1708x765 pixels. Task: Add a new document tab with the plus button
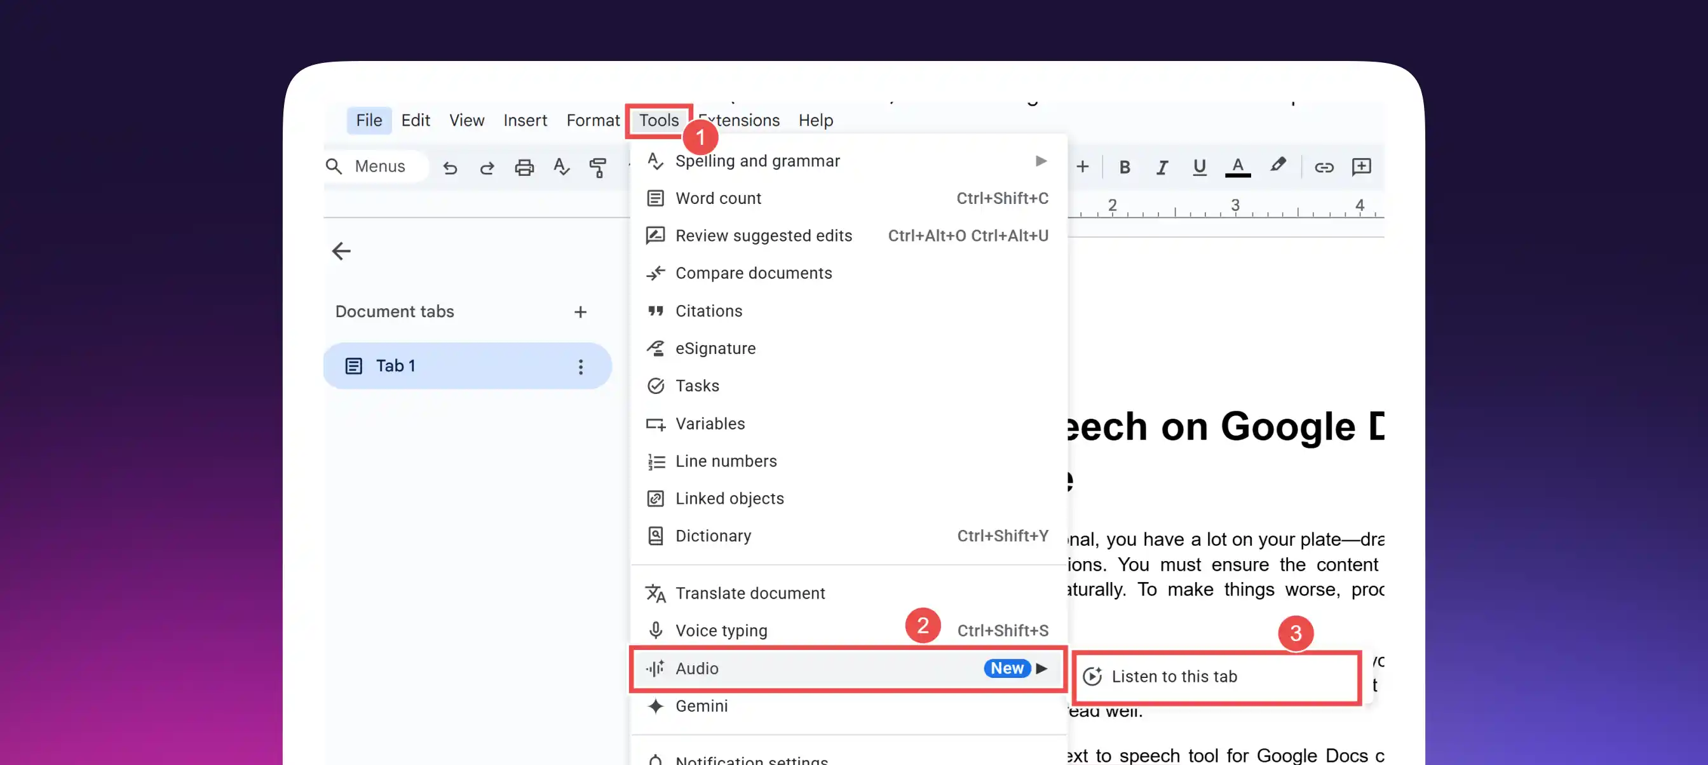[580, 311]
